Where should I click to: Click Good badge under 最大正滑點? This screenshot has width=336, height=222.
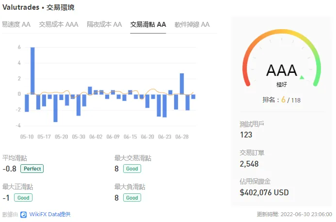(x=23, y=198)
